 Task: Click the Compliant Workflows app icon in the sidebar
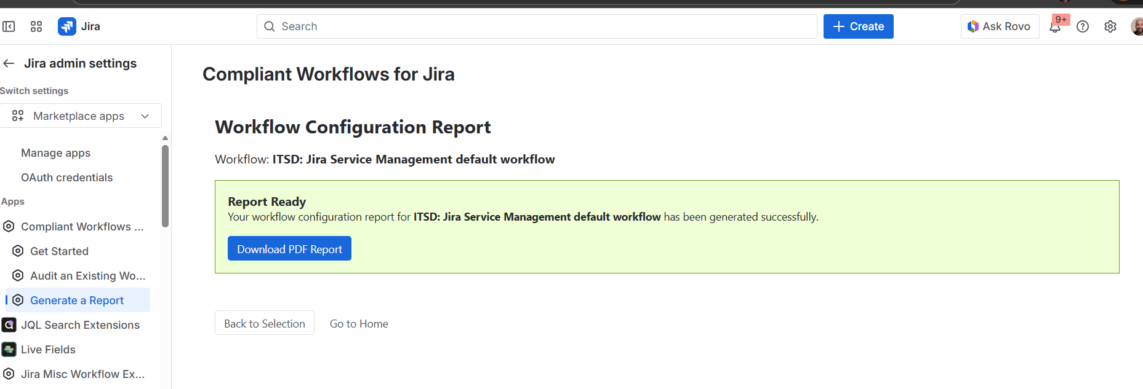point(9,226)
